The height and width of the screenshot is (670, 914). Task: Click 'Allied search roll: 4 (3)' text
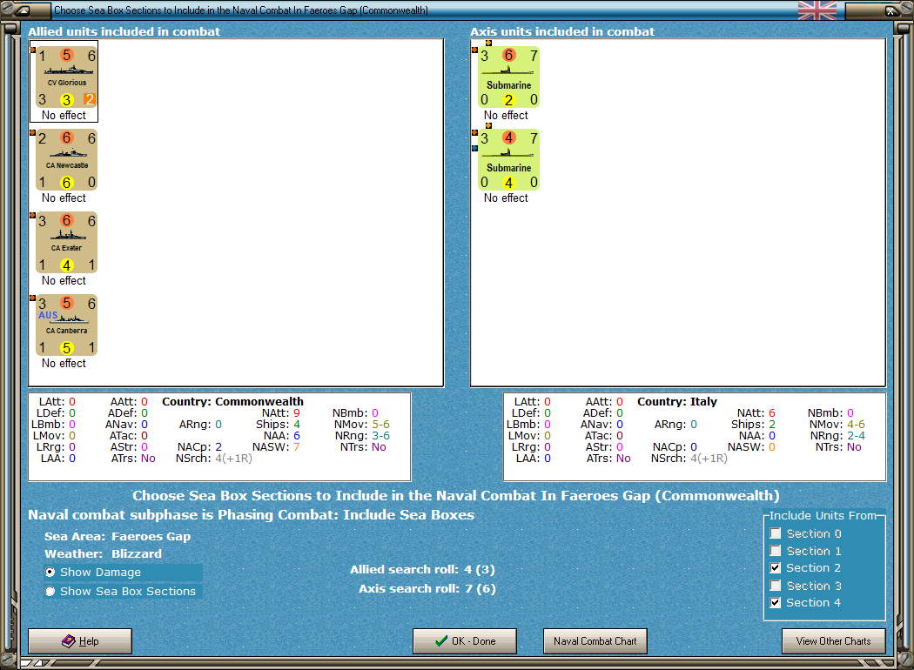click(x=422, y=569)
